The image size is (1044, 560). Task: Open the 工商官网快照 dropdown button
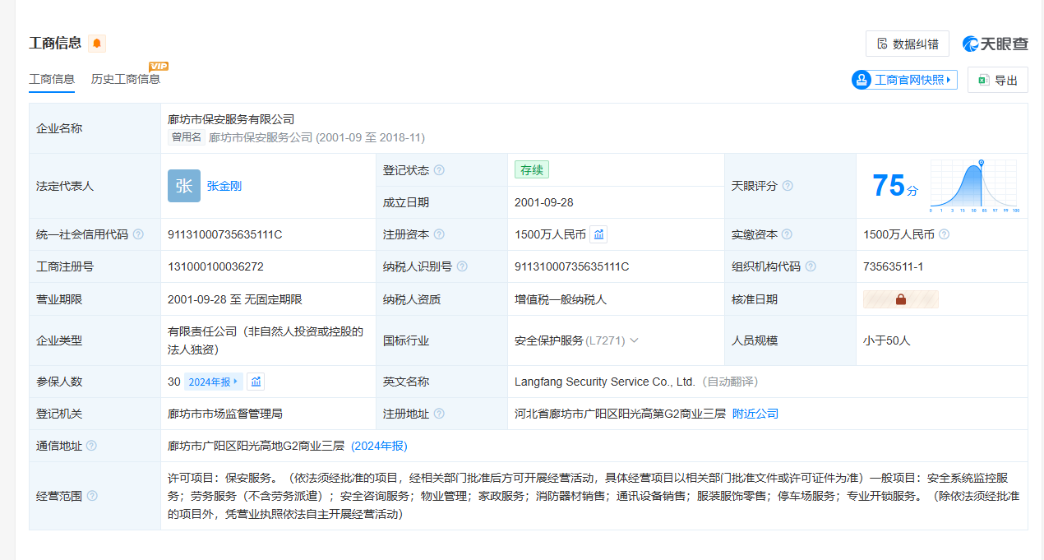904,80
